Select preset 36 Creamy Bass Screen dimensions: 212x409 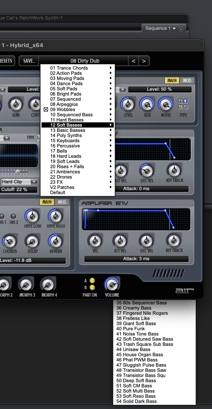click(154, 308)
